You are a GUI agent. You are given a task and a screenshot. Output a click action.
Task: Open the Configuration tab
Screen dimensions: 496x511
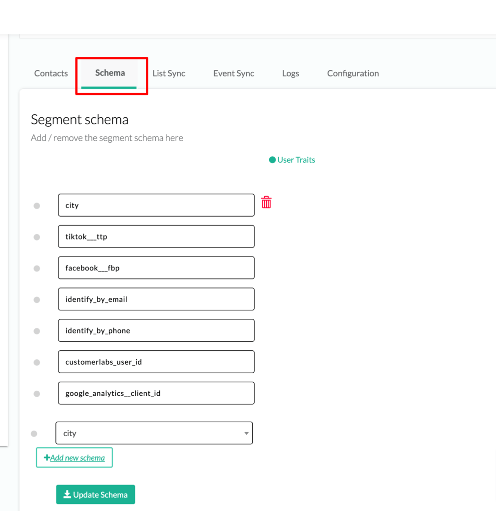click(x=353, y=73)
